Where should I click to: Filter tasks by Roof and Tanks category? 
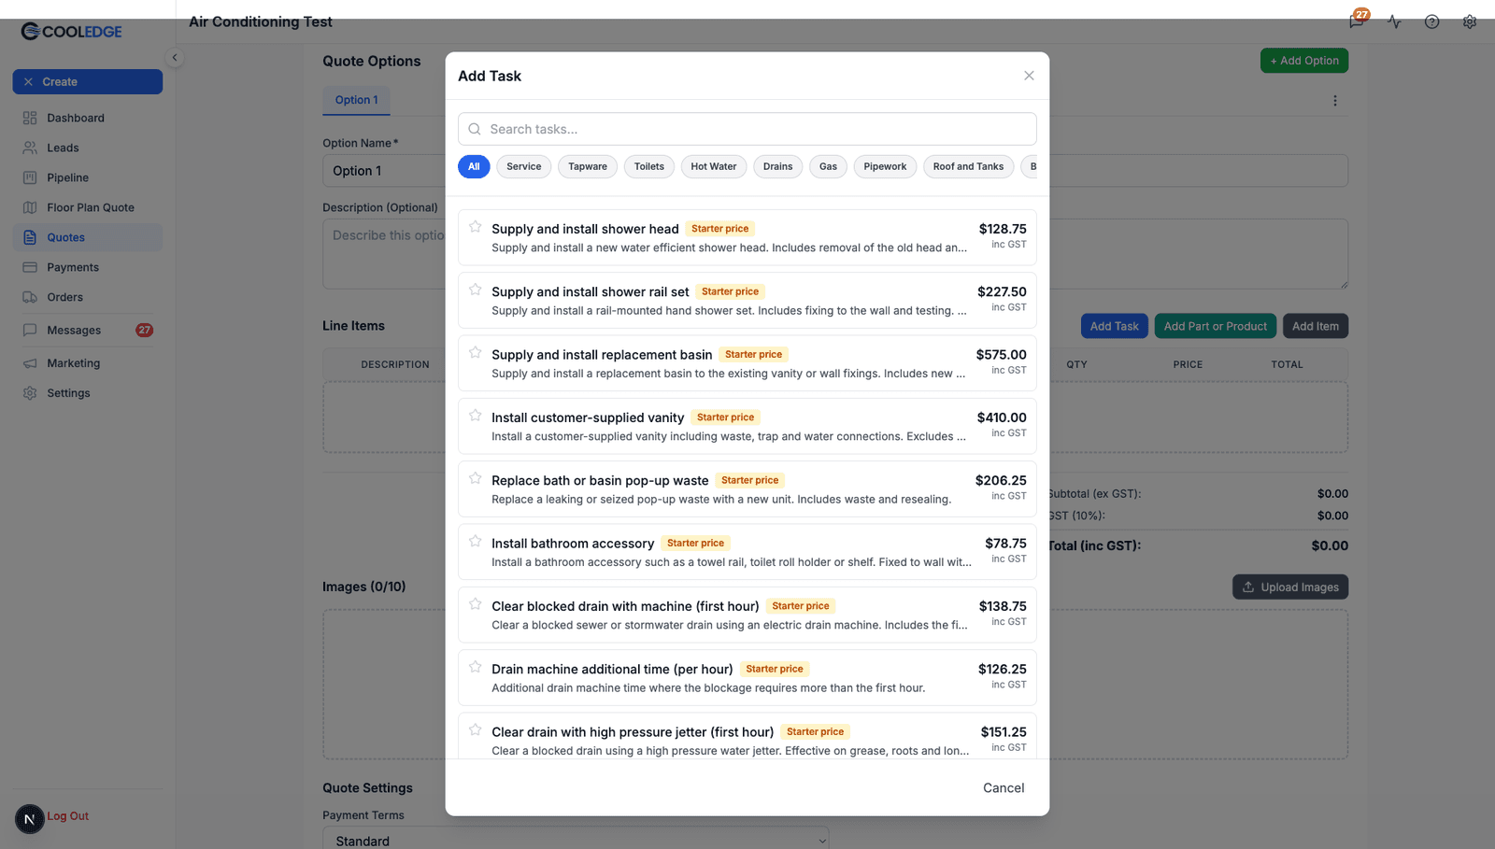pyautogui.click(x=968, y=166)
